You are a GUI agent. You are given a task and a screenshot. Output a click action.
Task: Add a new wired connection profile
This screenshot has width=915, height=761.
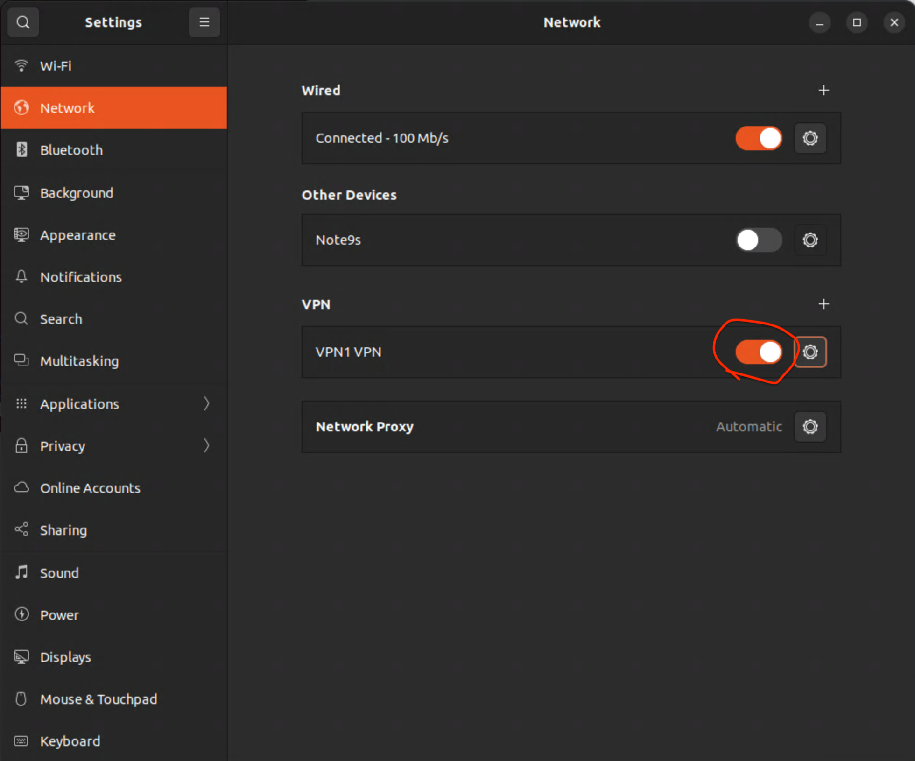(823, 90)
